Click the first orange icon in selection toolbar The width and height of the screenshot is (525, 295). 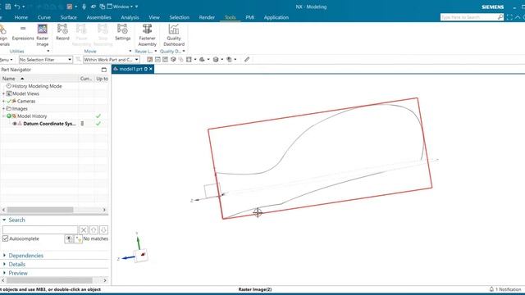coord(149,60)
